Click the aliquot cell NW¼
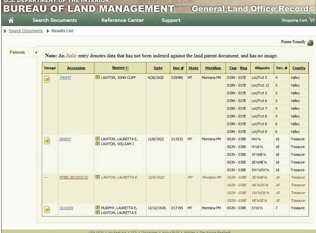 tap(256, 139)
